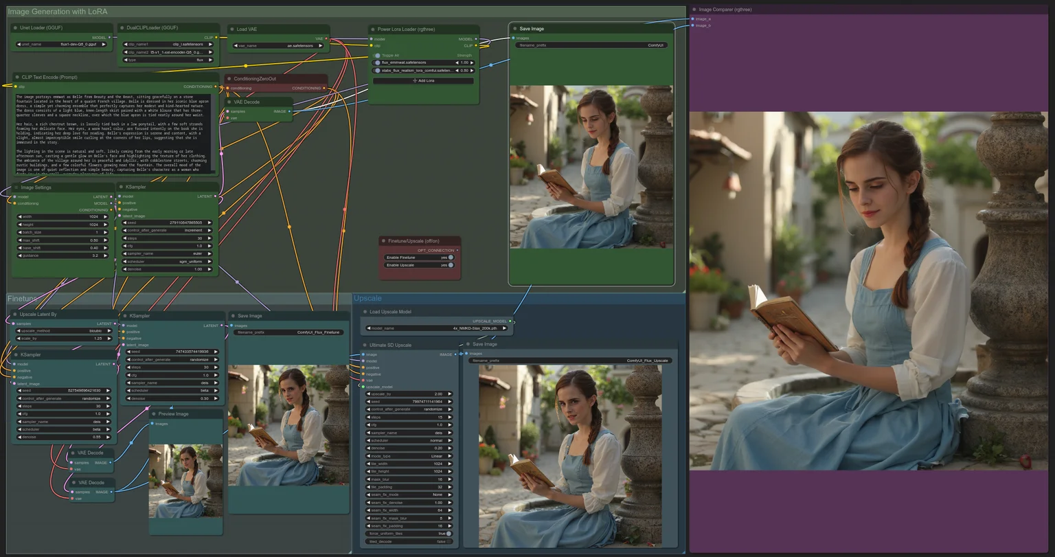Click the filename_prefix field showing ComfyUI_Flux_Upscale
The width and height of the screenshot is (1055, 557).
(x=569, y=361)
